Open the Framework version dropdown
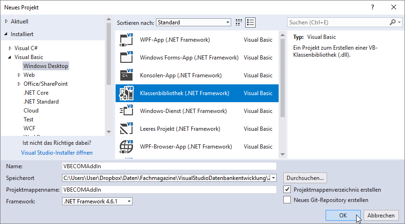 (x=97, y=202)
